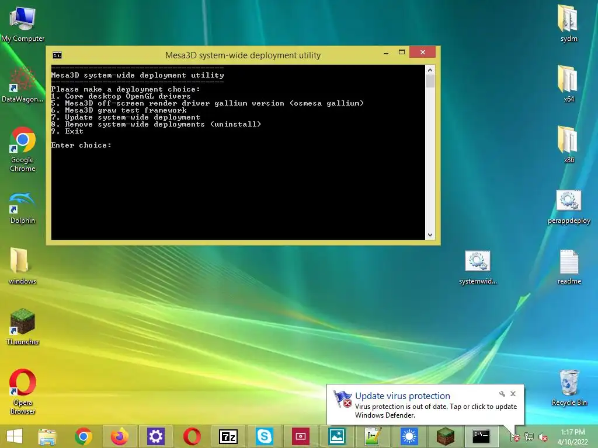This screenshot has width=598, height=448.
Task: Select the Opera Browser desktop shortcut
Action: 23,391
